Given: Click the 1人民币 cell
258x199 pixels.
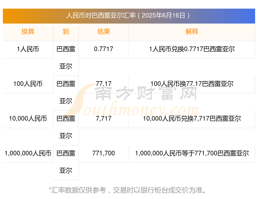Looking at the screenshot, I should pyautogui.click(x=28, y=49).
